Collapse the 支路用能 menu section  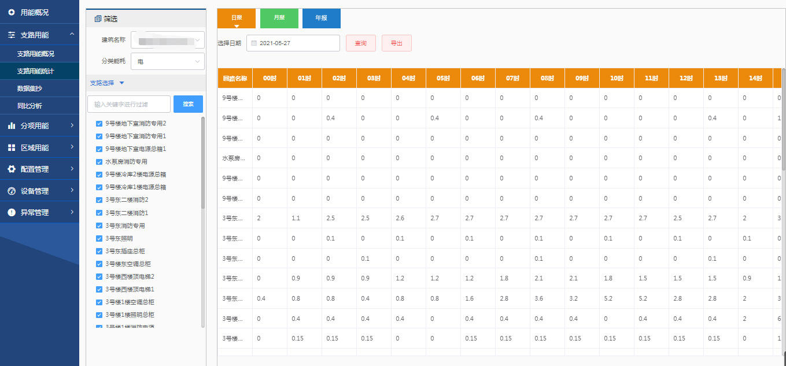coord(39,35)
